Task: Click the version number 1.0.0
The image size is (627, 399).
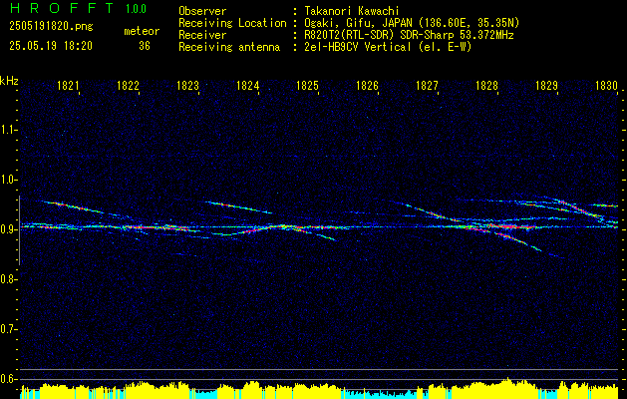Action: 136,9
